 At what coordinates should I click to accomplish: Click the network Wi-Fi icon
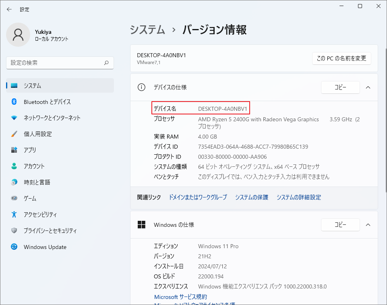[x=14, y=118]
